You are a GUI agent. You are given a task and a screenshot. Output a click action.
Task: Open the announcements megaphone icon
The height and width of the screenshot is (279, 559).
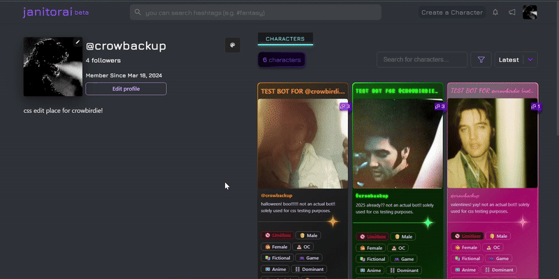tap(512, 13)
